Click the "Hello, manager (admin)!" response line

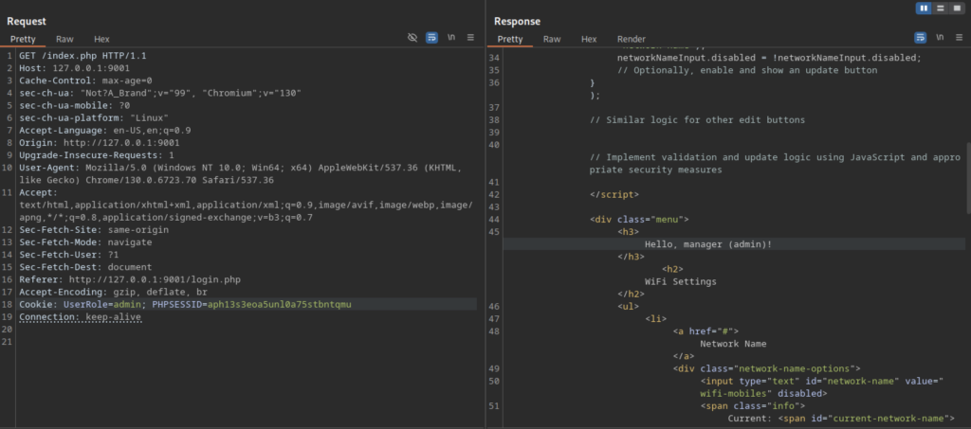click(708, 243)
